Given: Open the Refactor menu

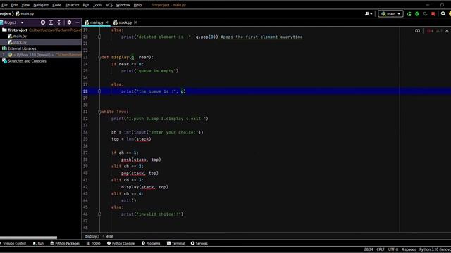Looking at the screenshot, I should pos(72,5).
